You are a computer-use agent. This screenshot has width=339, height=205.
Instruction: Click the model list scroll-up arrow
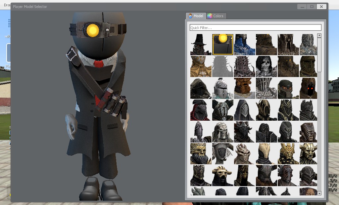(x=319, y=35)
